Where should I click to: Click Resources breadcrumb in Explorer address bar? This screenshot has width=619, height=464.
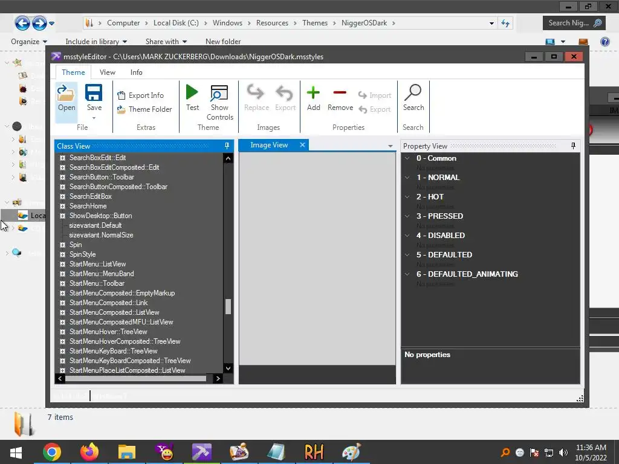[272, 23]
